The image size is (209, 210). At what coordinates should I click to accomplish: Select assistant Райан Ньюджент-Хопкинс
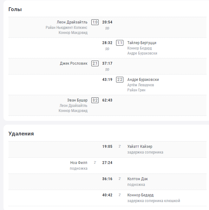66,28
